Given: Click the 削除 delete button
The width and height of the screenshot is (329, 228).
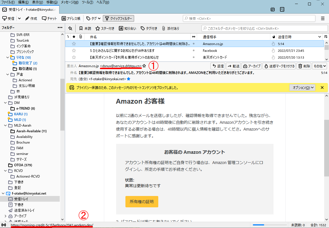Looking at the screenshot, I should 304,66.
